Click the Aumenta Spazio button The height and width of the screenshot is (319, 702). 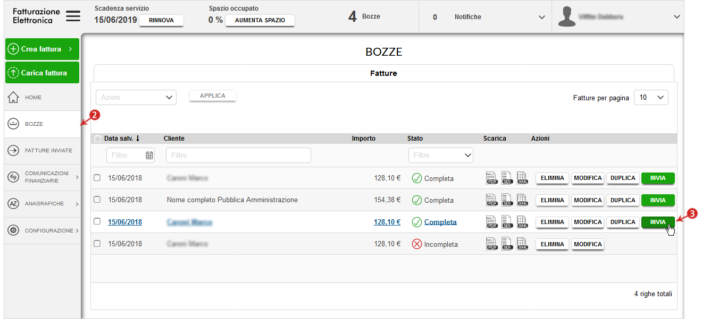point(260,21)
